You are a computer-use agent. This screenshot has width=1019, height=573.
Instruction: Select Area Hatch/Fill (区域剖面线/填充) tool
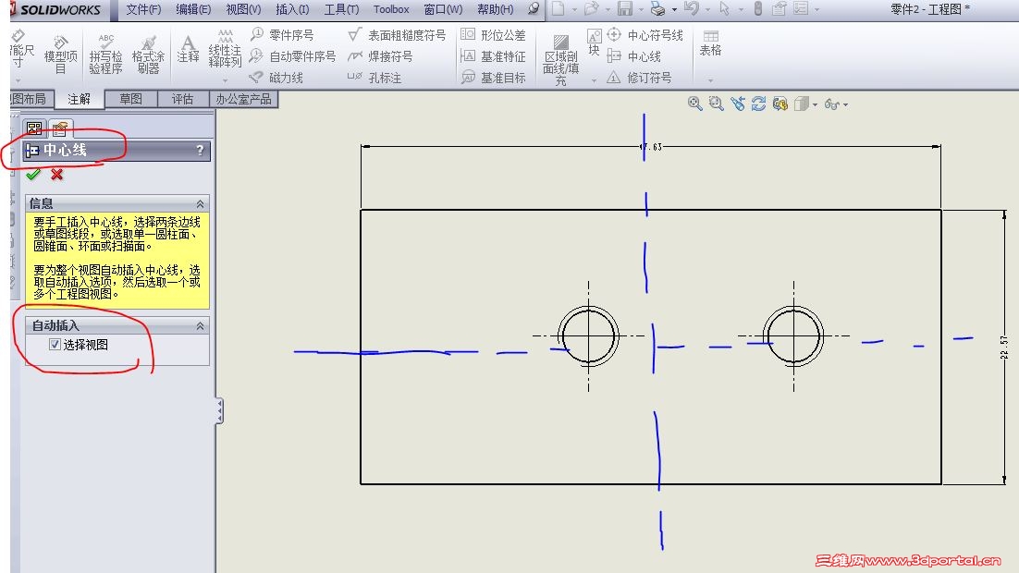click(x=561, y=60)
